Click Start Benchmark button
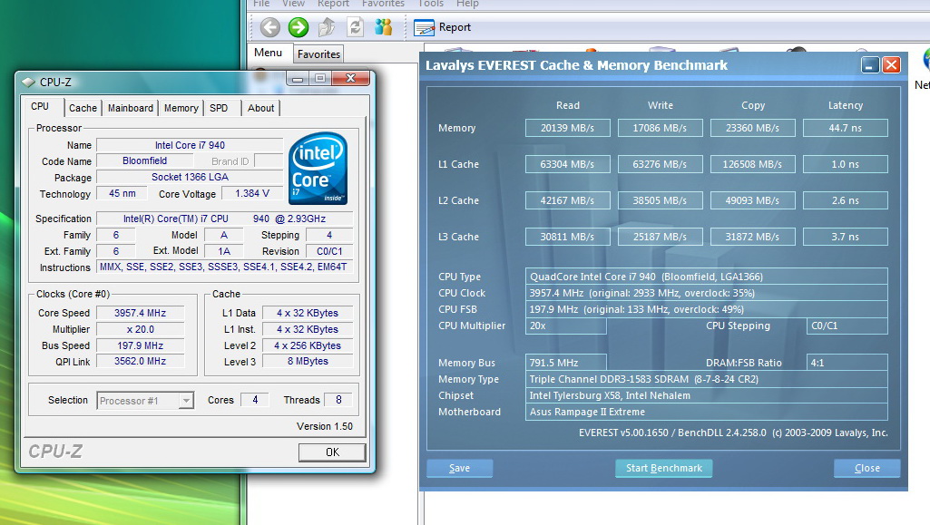The width and height of the screenshot is (930, 525). (664, 468)
